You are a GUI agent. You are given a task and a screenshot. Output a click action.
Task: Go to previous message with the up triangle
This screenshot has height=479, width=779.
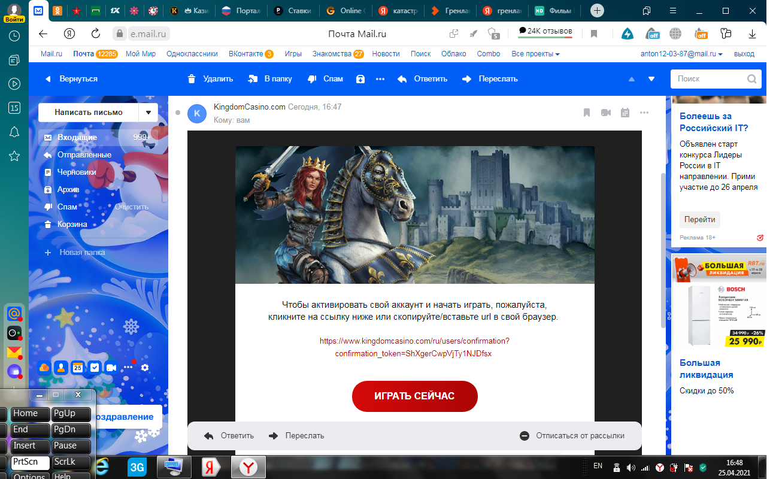[x=631, y=79]
